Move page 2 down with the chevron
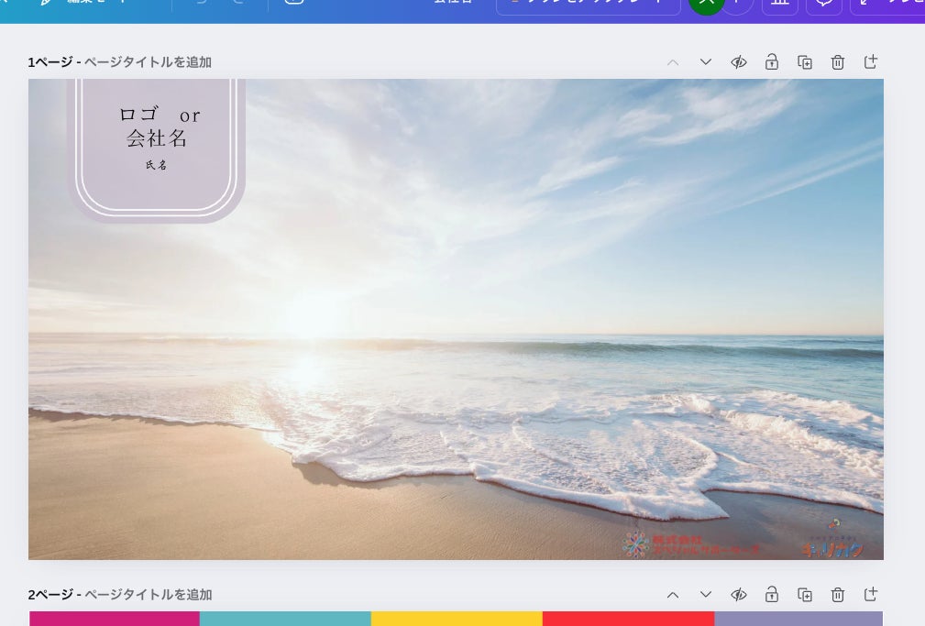The image size is (925, 626). coord(706,595)
